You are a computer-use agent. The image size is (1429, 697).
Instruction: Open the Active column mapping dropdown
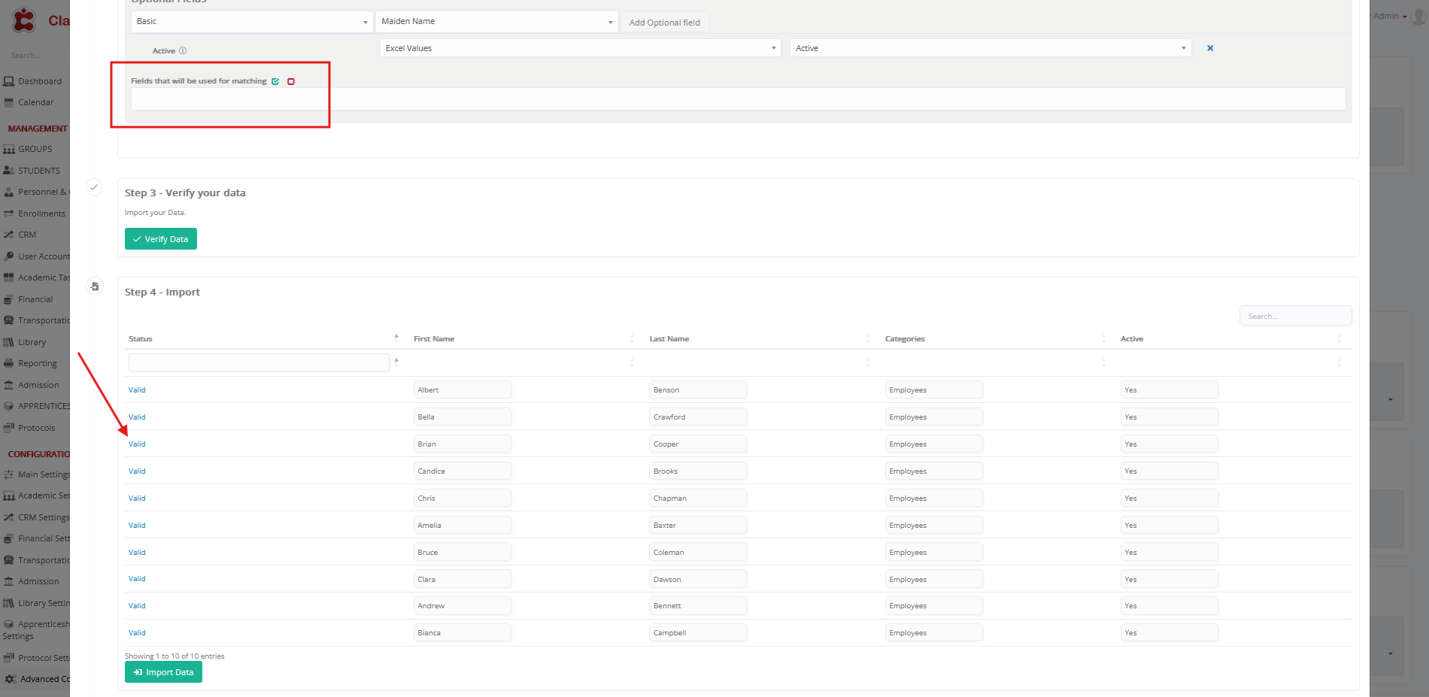[x=990, y=48]
